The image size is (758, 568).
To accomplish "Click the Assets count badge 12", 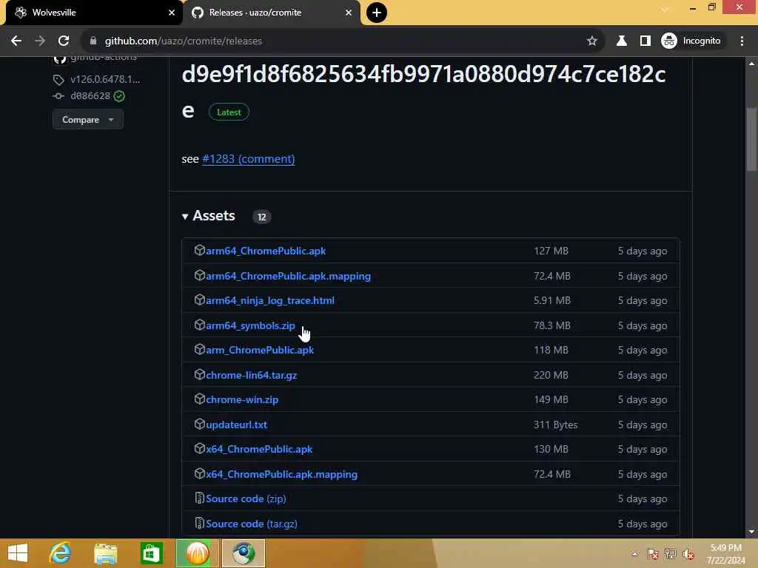I will pyautogui.click(x=261, y=217).
